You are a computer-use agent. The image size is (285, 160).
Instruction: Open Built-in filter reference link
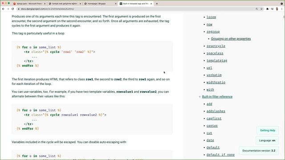click(217, 97)
